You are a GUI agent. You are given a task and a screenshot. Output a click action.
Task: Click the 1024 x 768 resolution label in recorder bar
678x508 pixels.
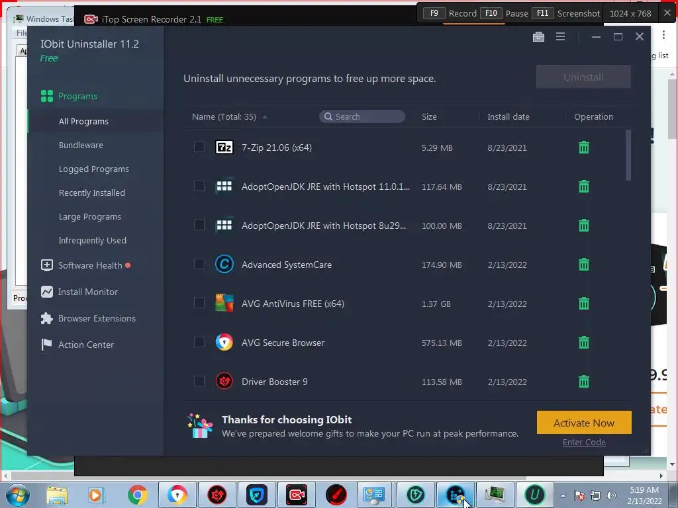(630, 13)
